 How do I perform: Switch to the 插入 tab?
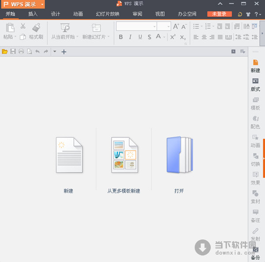point(33,14)
